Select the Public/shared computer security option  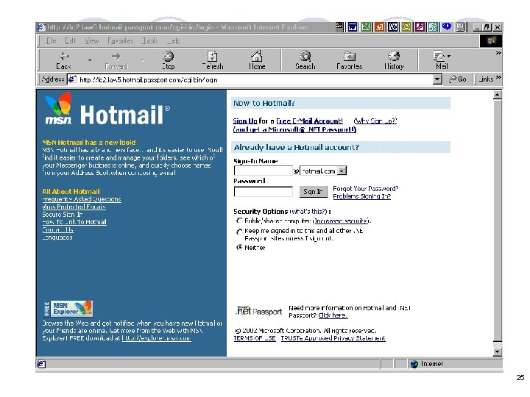(239, 221)
